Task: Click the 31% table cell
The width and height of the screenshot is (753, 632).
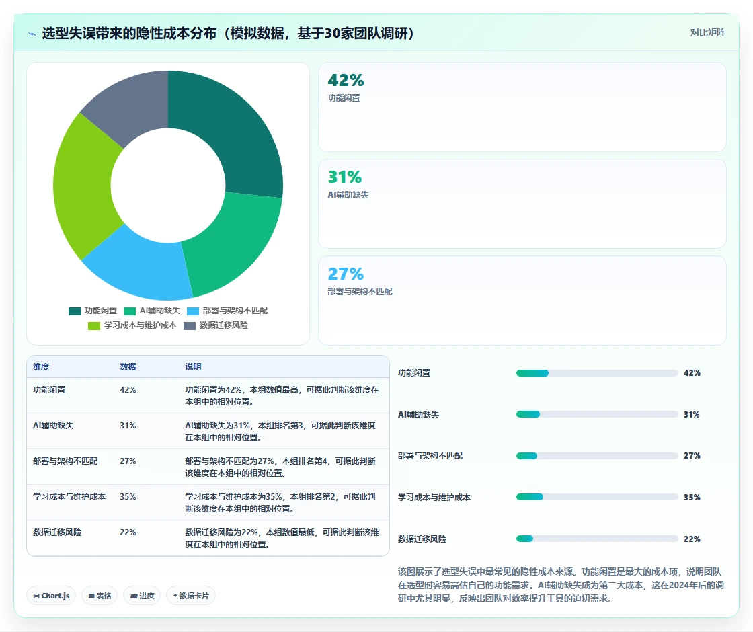Action: (128, 425)
